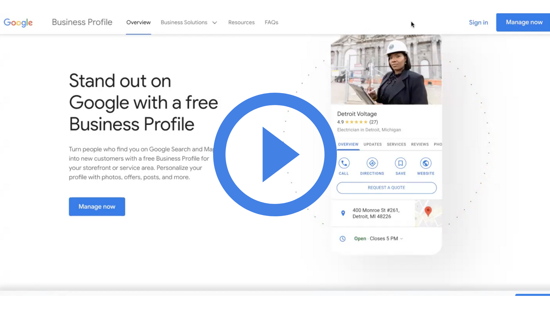Tap the Call phone icon
This screenshot has height=309, width=550.
[344, 163]
